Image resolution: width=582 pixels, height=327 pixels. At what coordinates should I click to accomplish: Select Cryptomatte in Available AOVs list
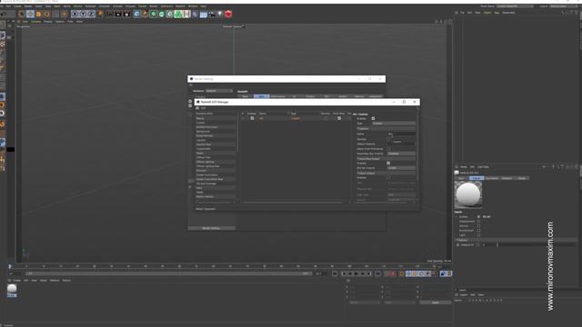[x=204, y=149]
